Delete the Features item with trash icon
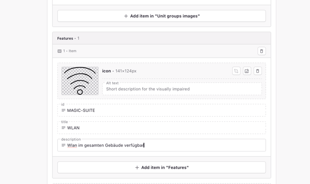The height and width of the screenshot is (184, 310). tap(261, 51)
